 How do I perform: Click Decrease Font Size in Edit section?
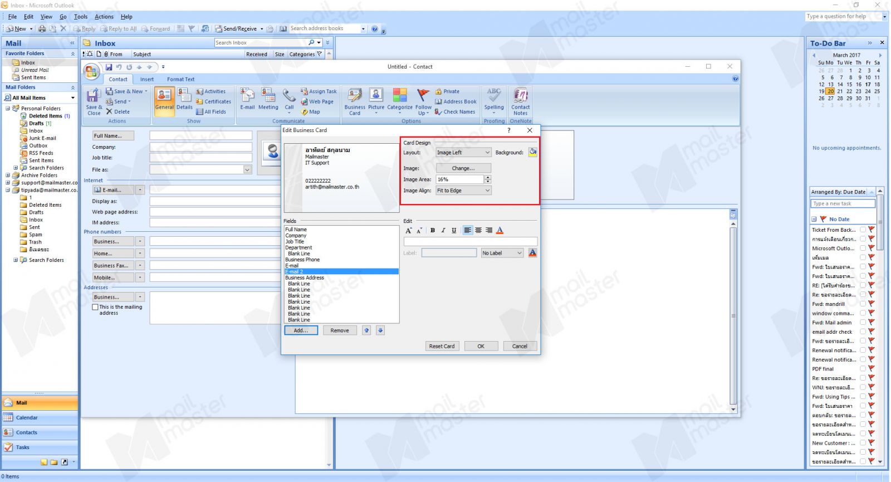coord(419,230)
